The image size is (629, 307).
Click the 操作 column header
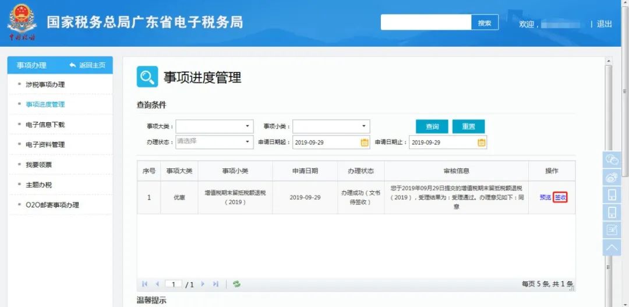pos(552,171)
